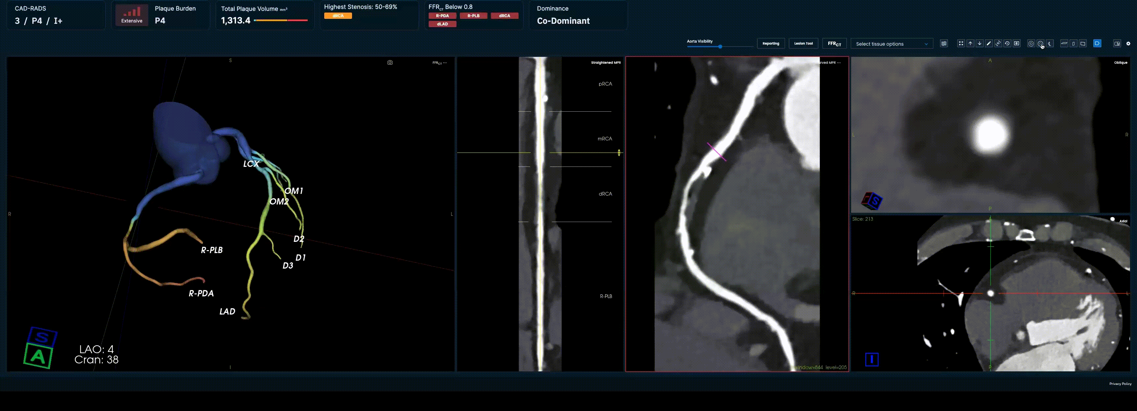Viewport: 1137px width, 411px height.
Task: Click the yellow level marker on straightened MPR
Action: (619, 153)
